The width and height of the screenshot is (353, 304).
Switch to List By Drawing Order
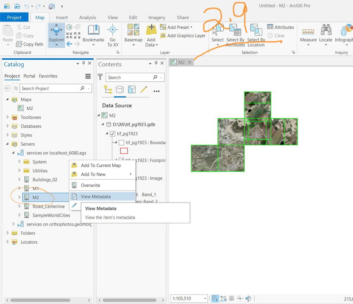coord(108,90)
